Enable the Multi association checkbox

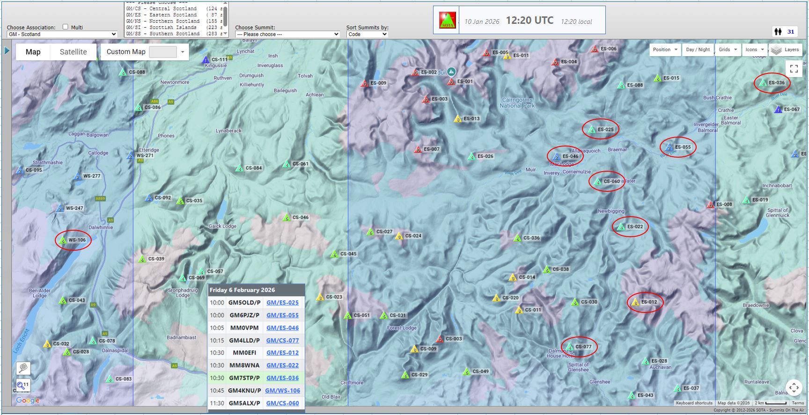click(66, 27)
